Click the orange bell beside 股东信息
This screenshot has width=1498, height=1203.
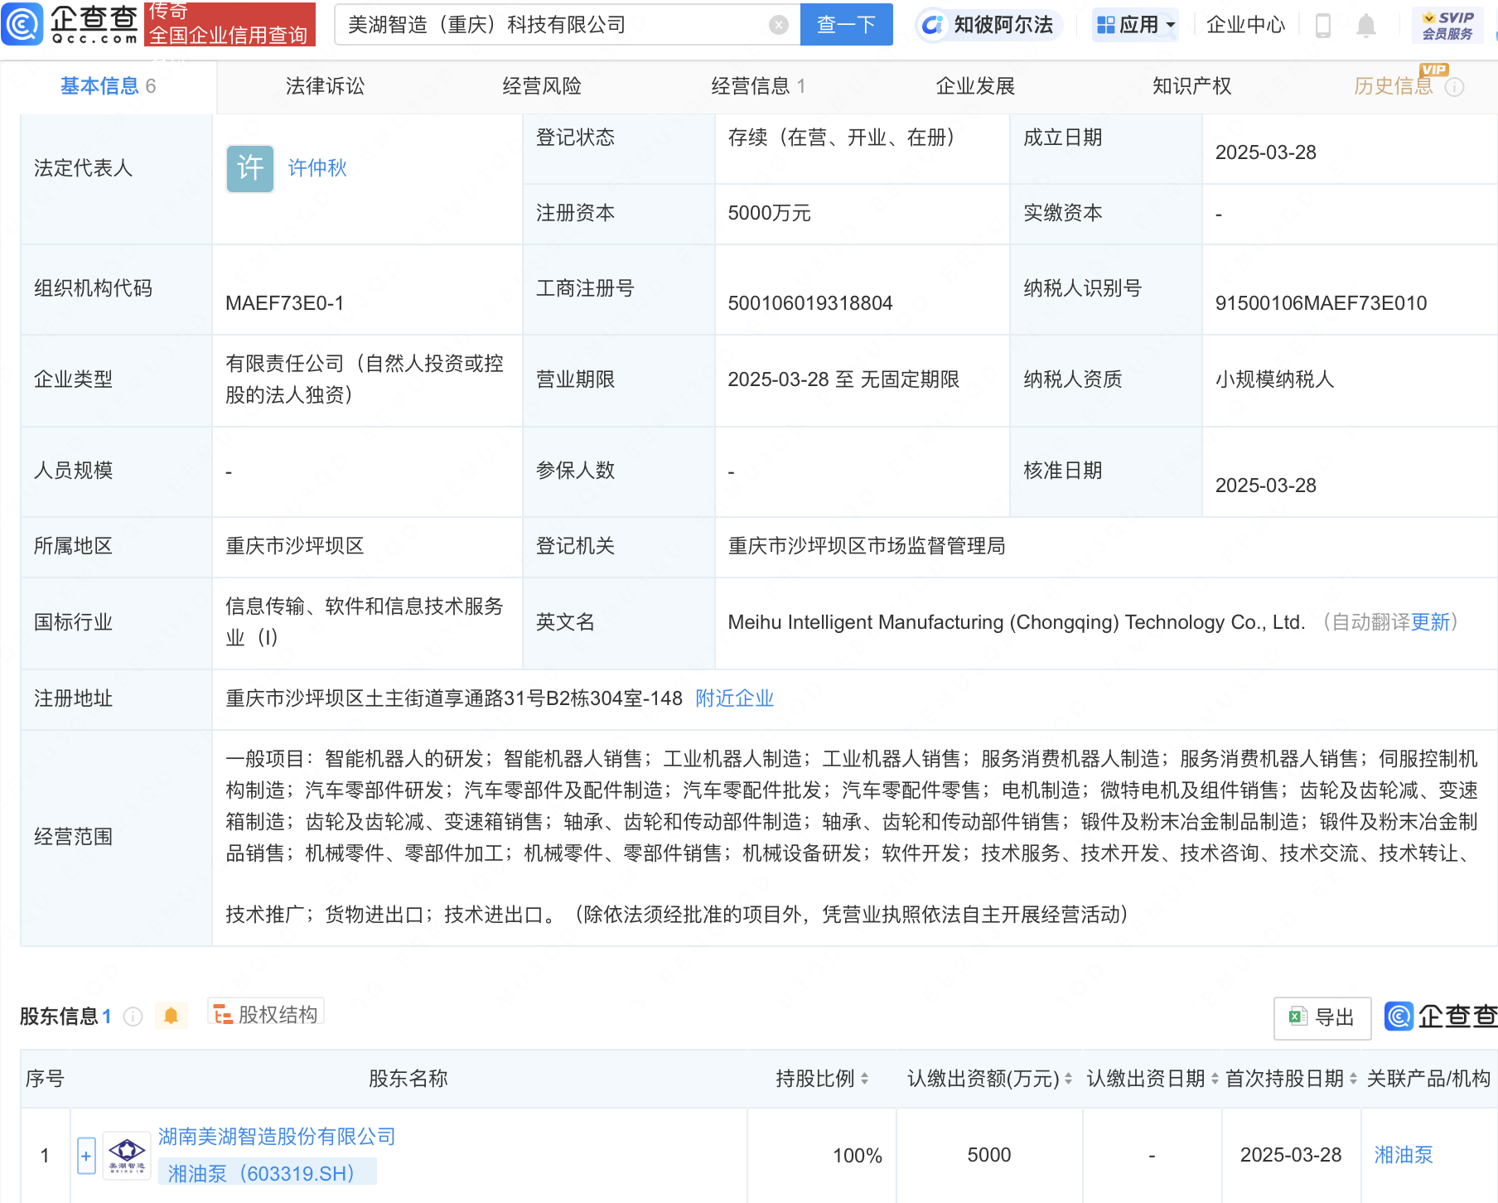[171, 1016]
